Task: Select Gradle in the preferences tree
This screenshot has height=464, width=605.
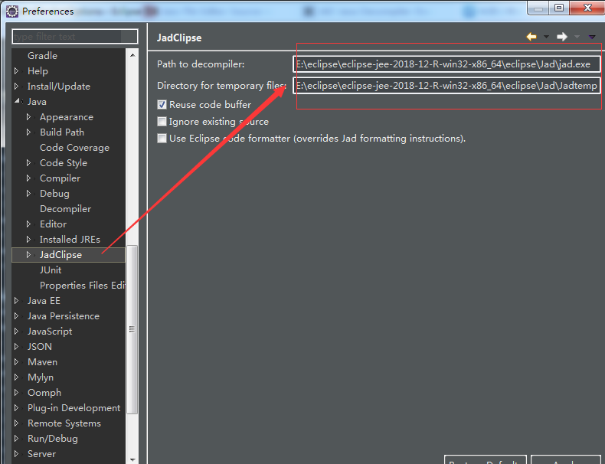Action: [42, 56]
